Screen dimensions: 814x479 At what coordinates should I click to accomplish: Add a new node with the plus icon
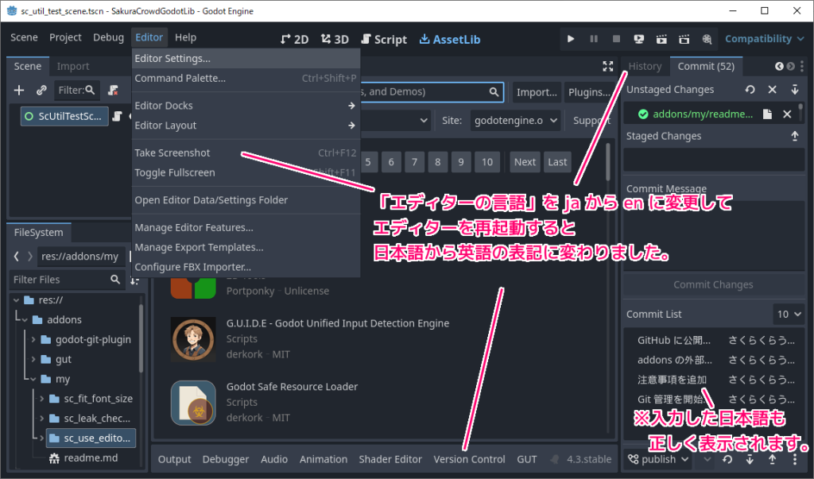pyautogui.click(x=19, y=91)
